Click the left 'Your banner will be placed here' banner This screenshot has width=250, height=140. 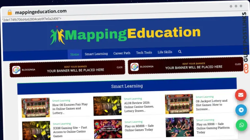[67, 69]
